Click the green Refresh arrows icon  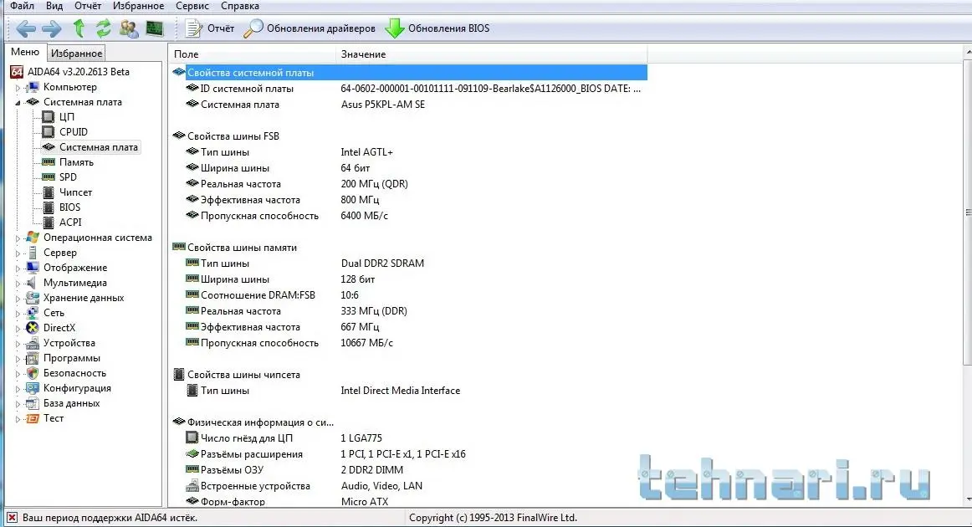103,28
